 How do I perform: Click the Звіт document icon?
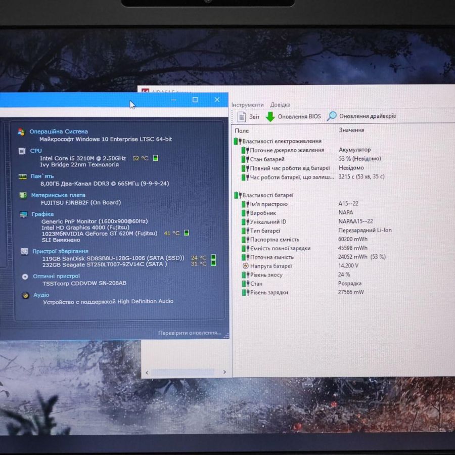tap(242, 117)
